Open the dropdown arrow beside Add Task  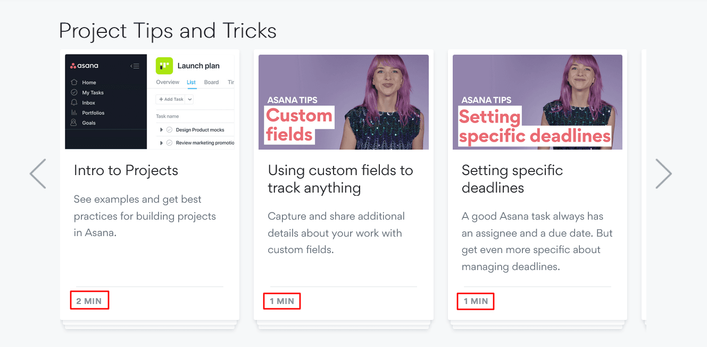pos(190,99)
